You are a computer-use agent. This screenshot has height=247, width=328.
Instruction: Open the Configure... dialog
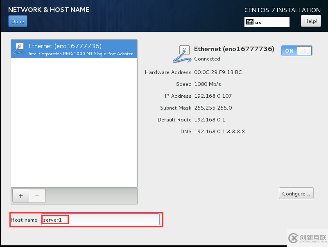point(296,193)
